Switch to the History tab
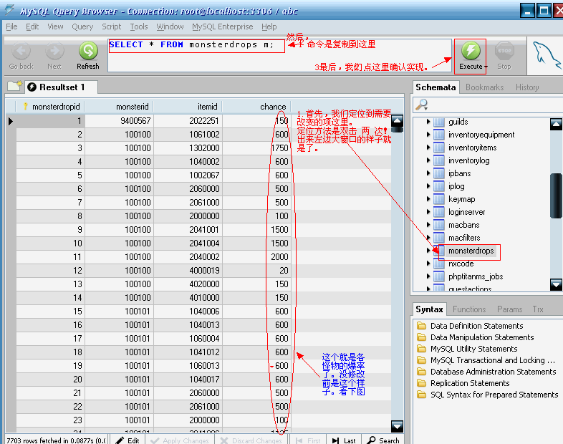The height and width of the screenshot is (444, 563). [527, 87]
